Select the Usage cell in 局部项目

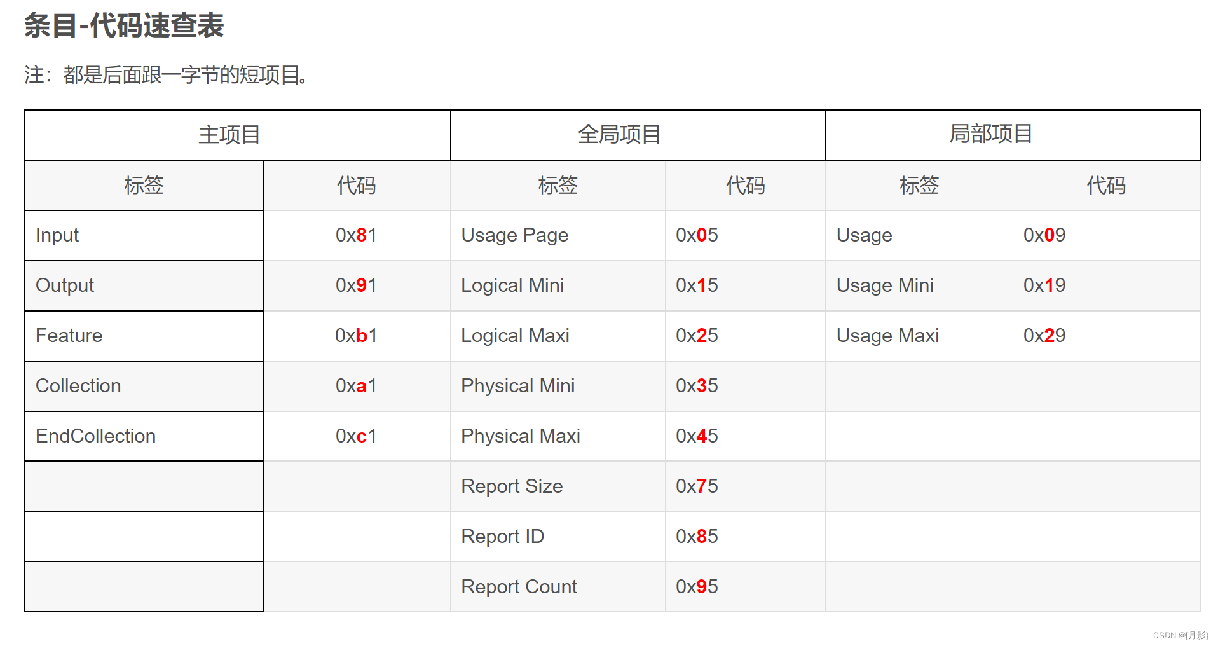point(919,235)
